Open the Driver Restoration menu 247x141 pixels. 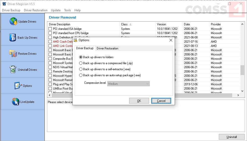tap(36, 10)
